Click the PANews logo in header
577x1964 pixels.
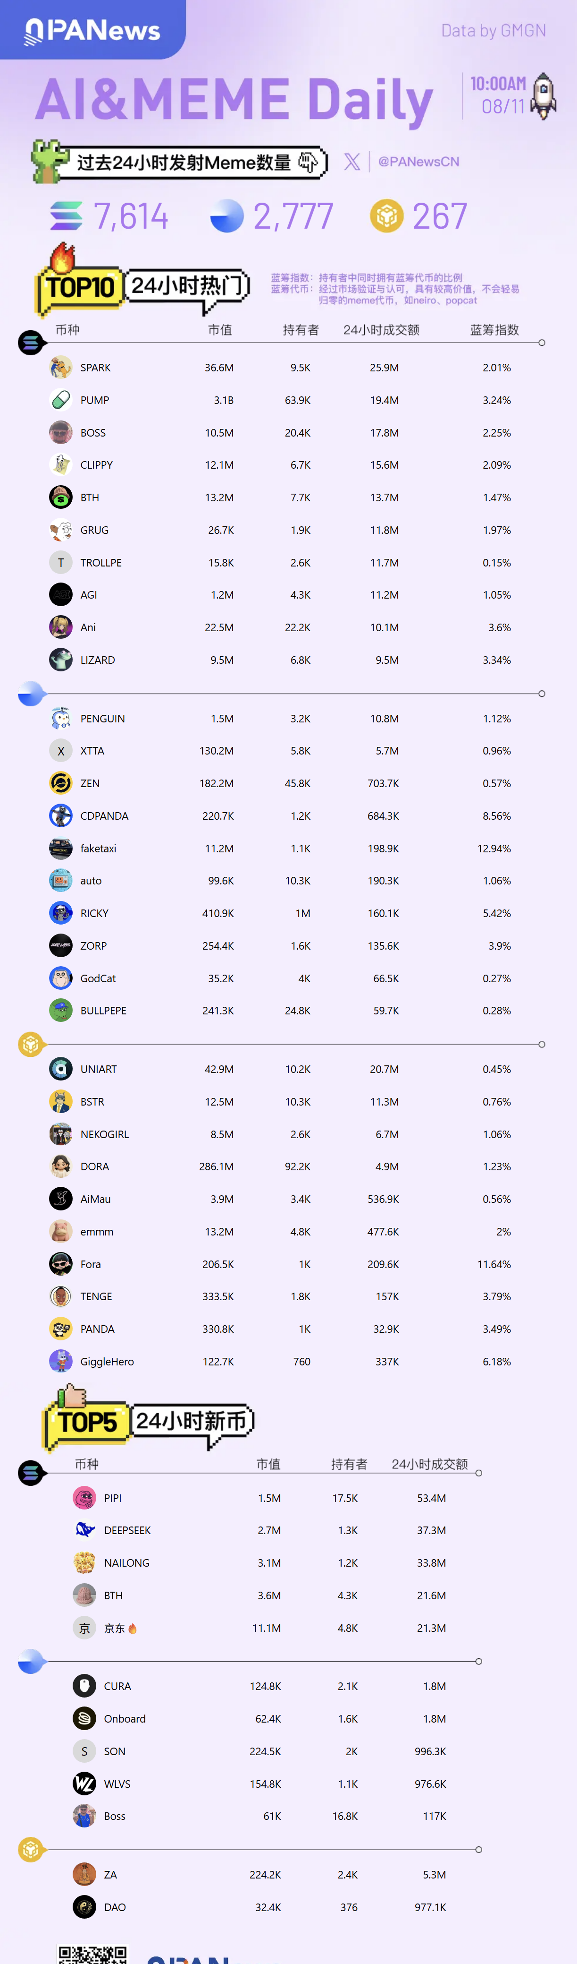[x=92, y=31]
